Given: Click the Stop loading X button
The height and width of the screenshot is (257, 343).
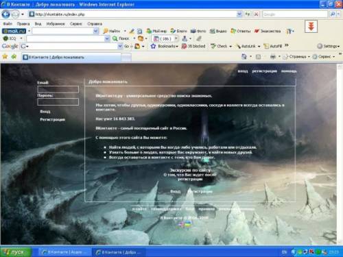Looking at the screenshot, I should [257, 14].
